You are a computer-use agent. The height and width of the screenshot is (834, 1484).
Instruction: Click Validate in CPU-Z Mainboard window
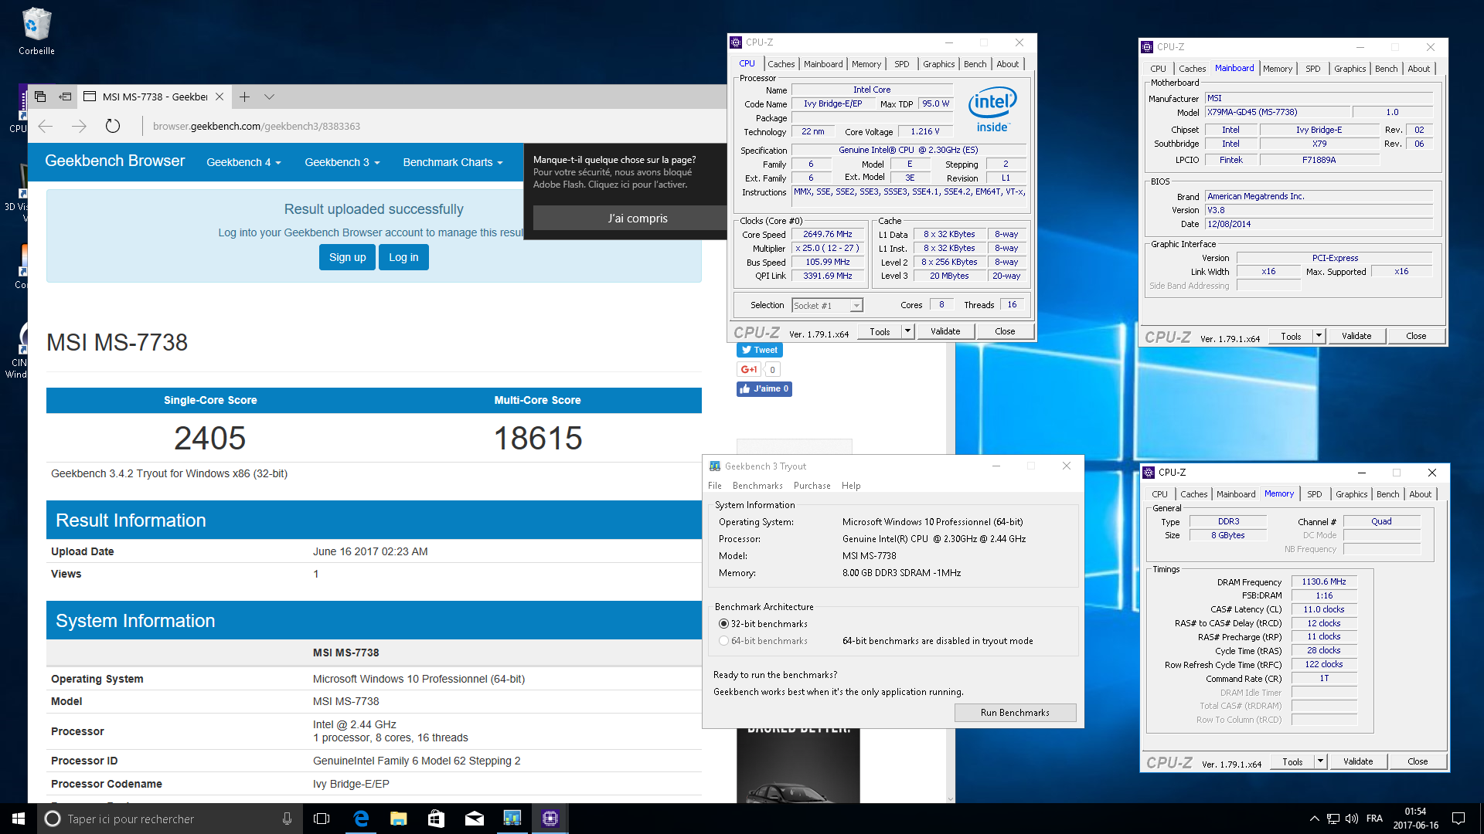coord(1356,336)
